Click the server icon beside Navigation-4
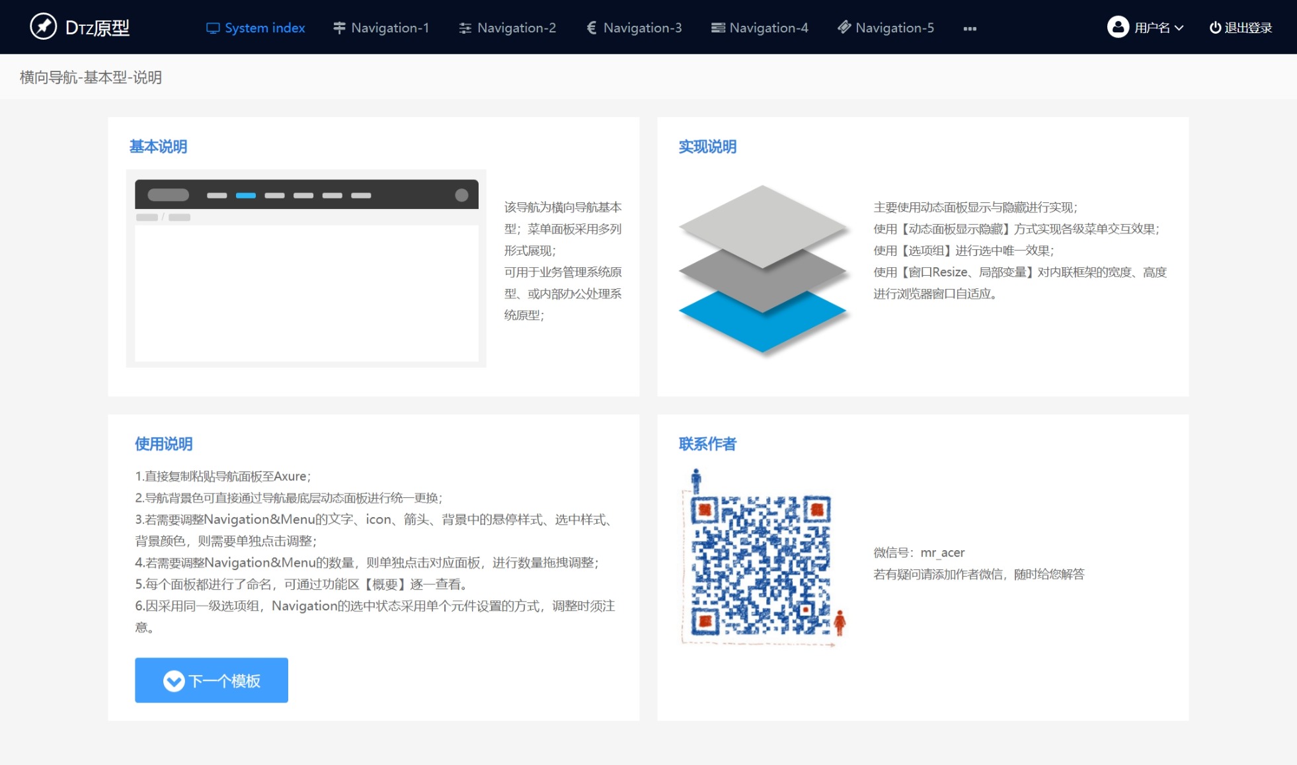The width and height of the screenshot is (1297, 765). click(718, 28)
